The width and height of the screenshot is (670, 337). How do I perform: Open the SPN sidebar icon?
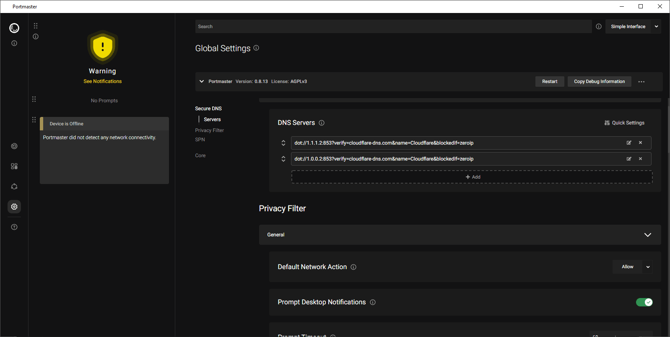(14, 187)
